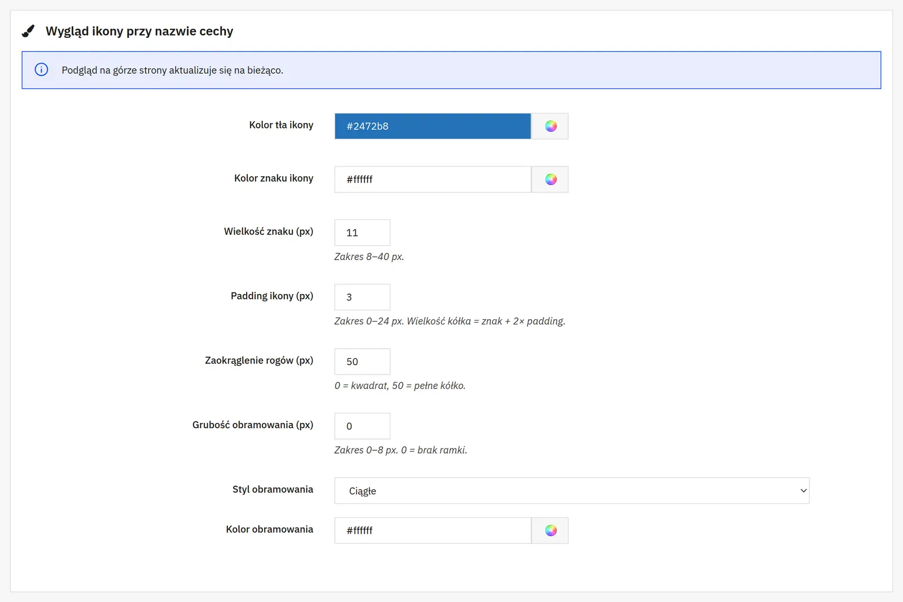Focus the Kolor obramowania hex field

point(433,530)
